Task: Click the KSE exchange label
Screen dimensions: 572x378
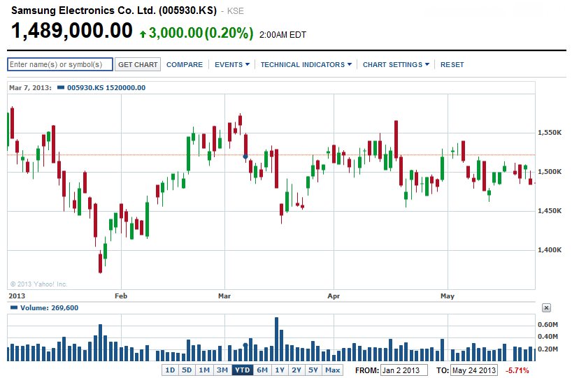Action: tap(235, 11)
